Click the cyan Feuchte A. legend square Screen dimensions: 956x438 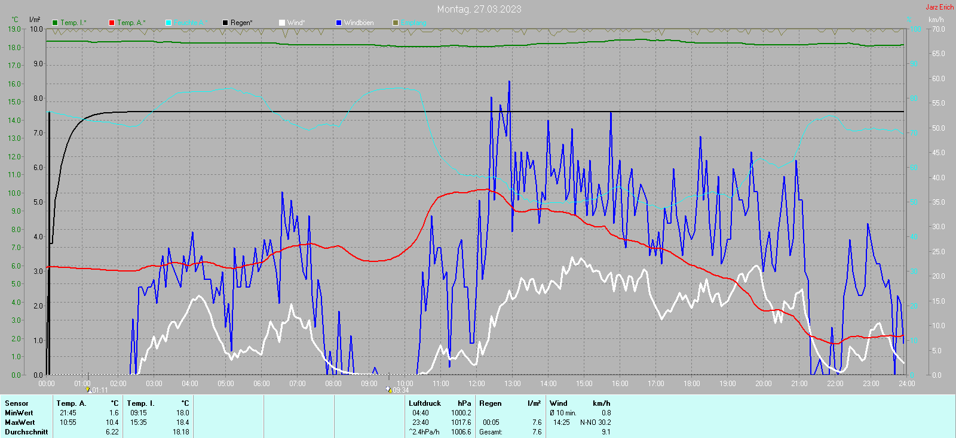point(168,23)
